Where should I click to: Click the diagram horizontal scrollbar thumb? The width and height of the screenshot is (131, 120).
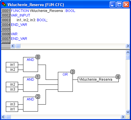(x=8, y=117)
